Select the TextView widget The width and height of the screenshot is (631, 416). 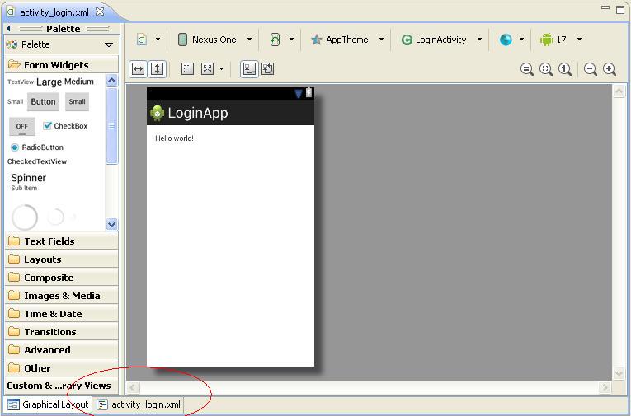(21, 82)
